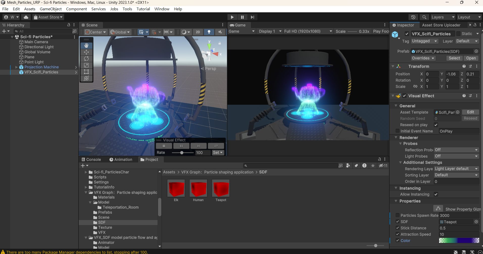The image size is (483, 254).
Task: Click the Reseed button in the Inspector
Action: [x=470, y=118]
